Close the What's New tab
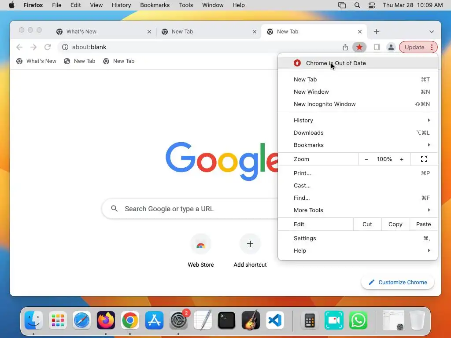The width and height of the screenshot is (451, 338). (x=149, y=32)
